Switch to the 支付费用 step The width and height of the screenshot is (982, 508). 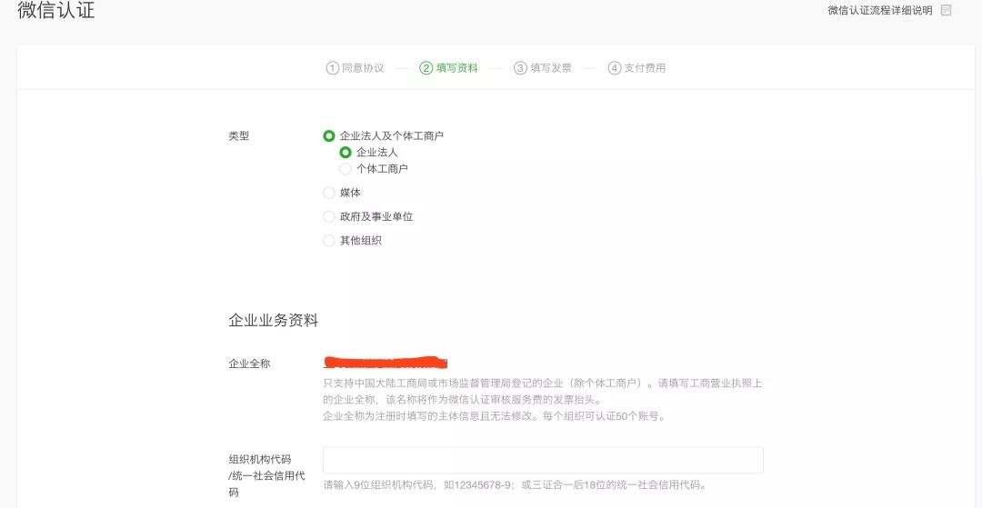pyautogui.click(x=645, y=68)
